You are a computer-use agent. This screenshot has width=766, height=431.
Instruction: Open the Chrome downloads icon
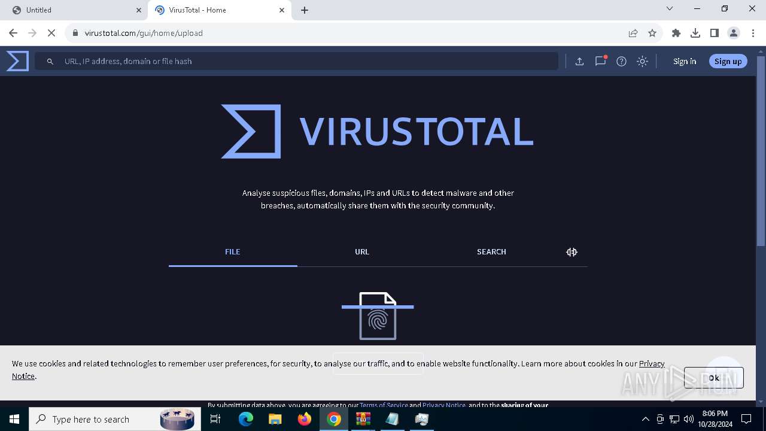tap(695, 33)
